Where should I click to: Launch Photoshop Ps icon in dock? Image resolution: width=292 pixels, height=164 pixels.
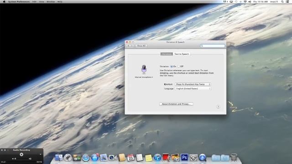point(184,158)
